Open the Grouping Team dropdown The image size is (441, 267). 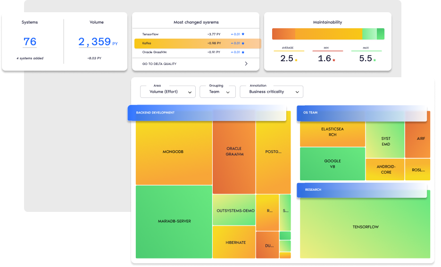pos(217,92)
